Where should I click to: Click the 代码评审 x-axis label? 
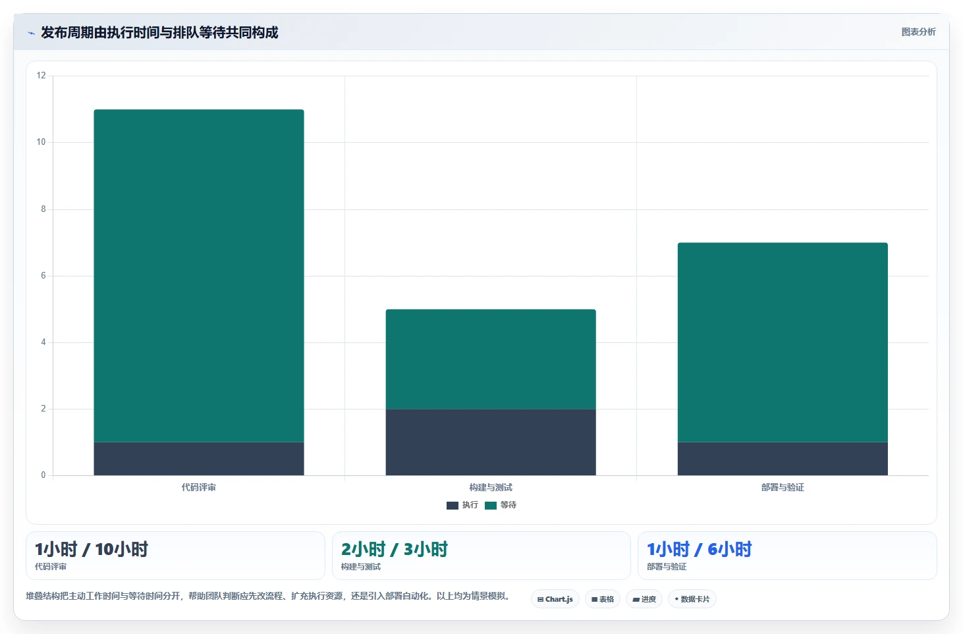coord(199,488)
